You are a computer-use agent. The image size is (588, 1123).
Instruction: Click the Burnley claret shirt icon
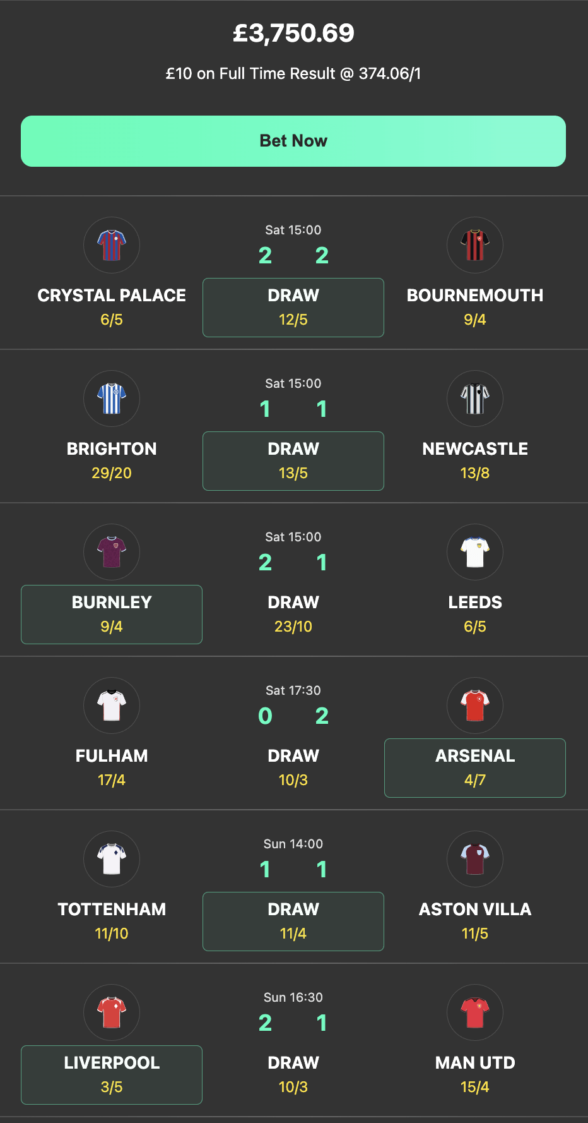point(112,552)
